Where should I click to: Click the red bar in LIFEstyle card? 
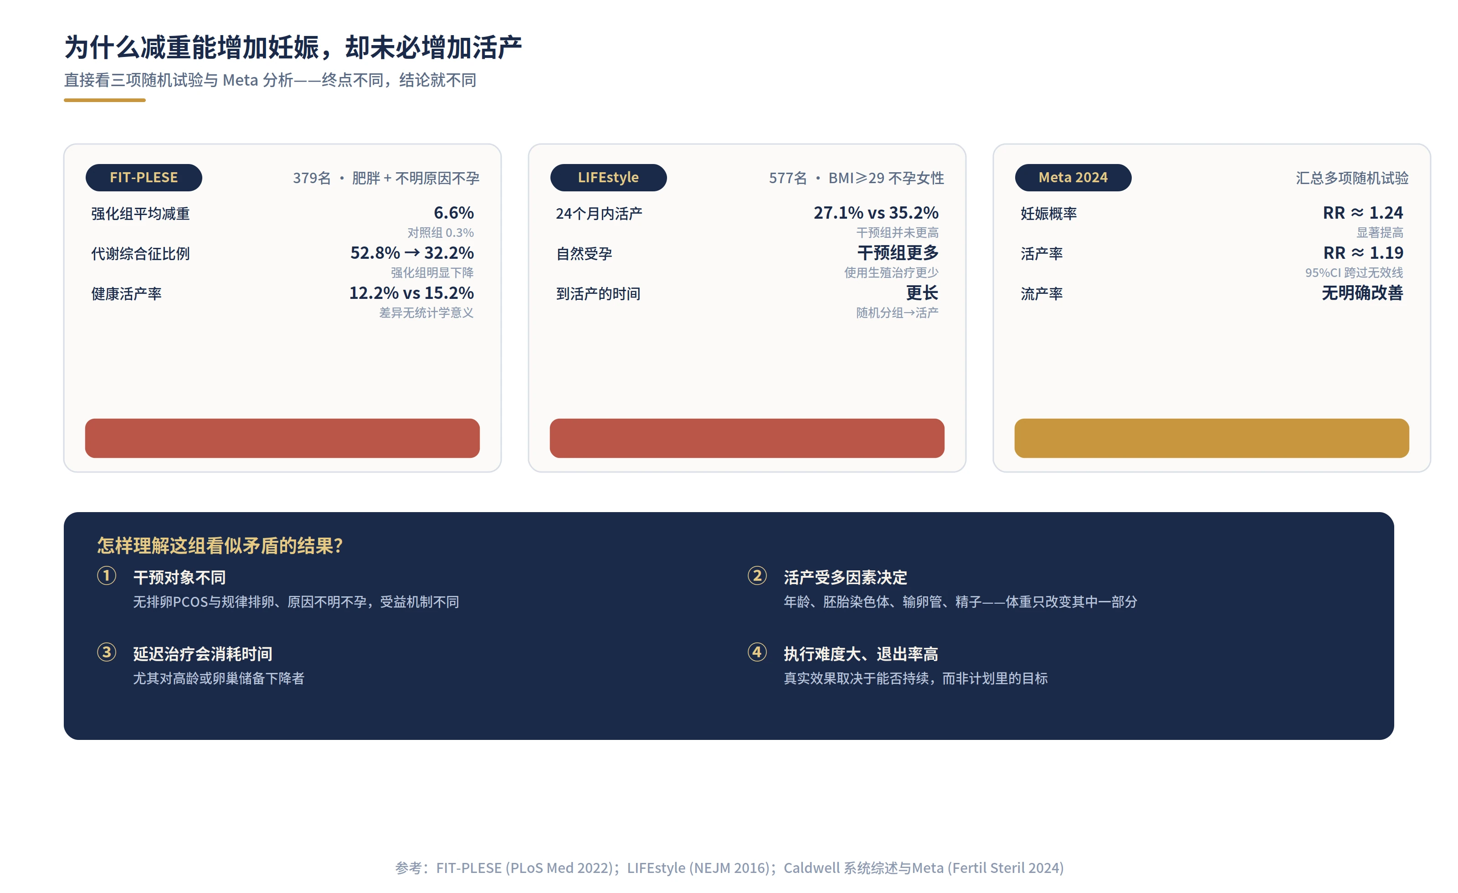pyautogui.click(x=747, y=438)
